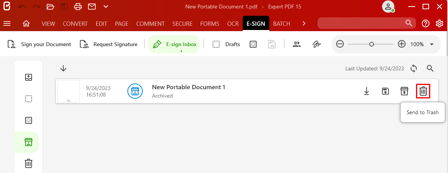The height and width of the screenshot is (173, 448).
Task: Open the Trash sidebar icon
Action: tap(28, 163)
